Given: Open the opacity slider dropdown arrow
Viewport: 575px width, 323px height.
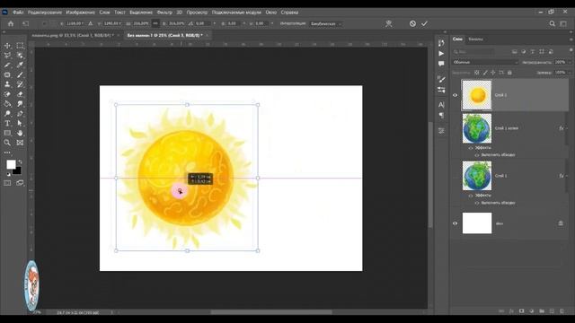Looking at the screenshot, I should point(570,62).
